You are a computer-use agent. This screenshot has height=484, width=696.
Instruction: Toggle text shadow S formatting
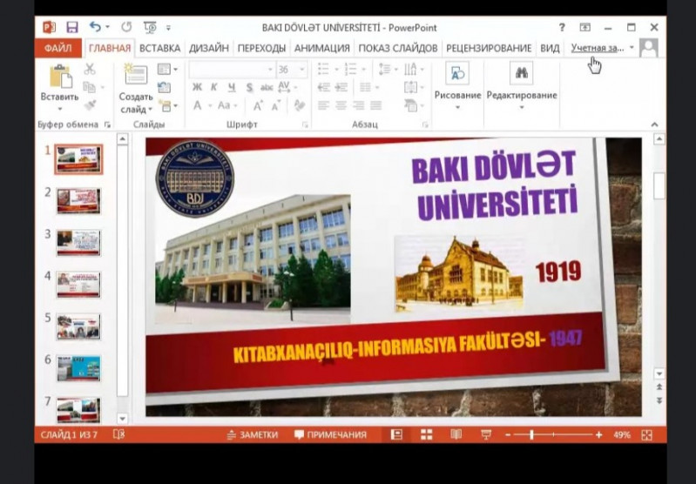point(249,87)
